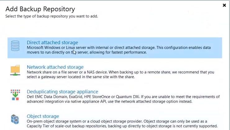Click the 'allowing for fastest performance' text line
Viewport: 230px width, 130px height.
coord(87,52)
